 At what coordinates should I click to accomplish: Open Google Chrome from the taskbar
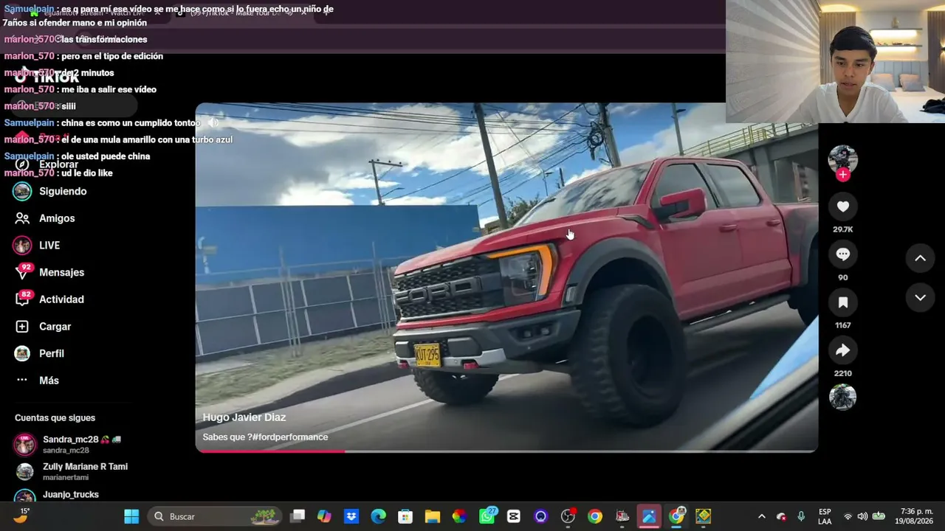click(595, 516)
